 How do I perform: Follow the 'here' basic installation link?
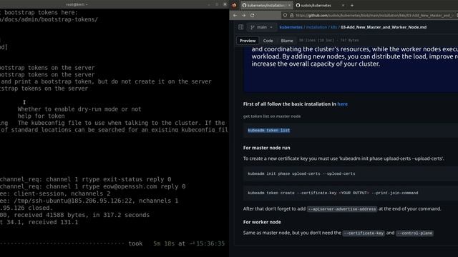[342, 104]
